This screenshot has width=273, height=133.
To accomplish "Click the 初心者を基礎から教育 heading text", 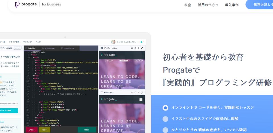I will tap(203, 57).
